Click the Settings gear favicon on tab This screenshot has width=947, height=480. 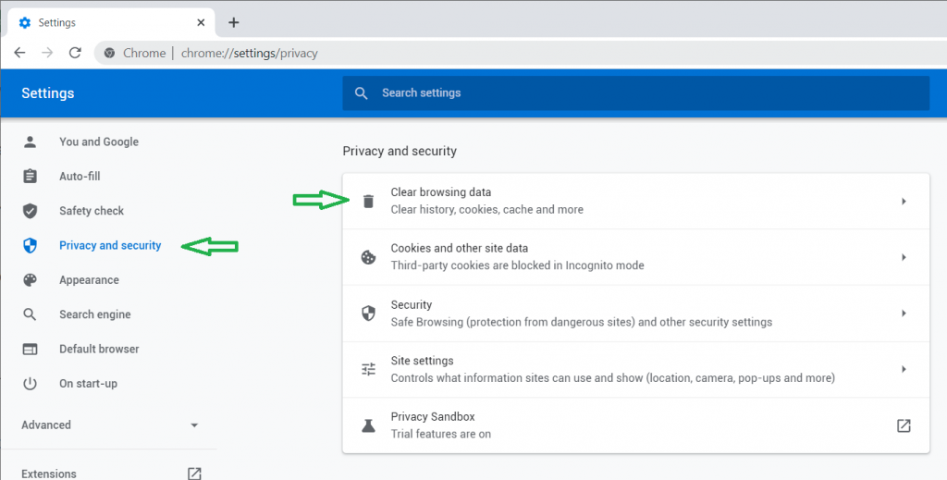pyautogui.click(x=25, y=22)
